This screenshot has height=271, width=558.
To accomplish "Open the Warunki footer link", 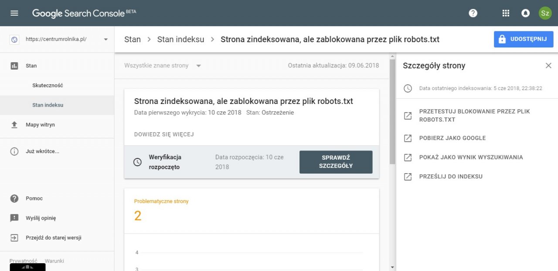I will point(54,261).
